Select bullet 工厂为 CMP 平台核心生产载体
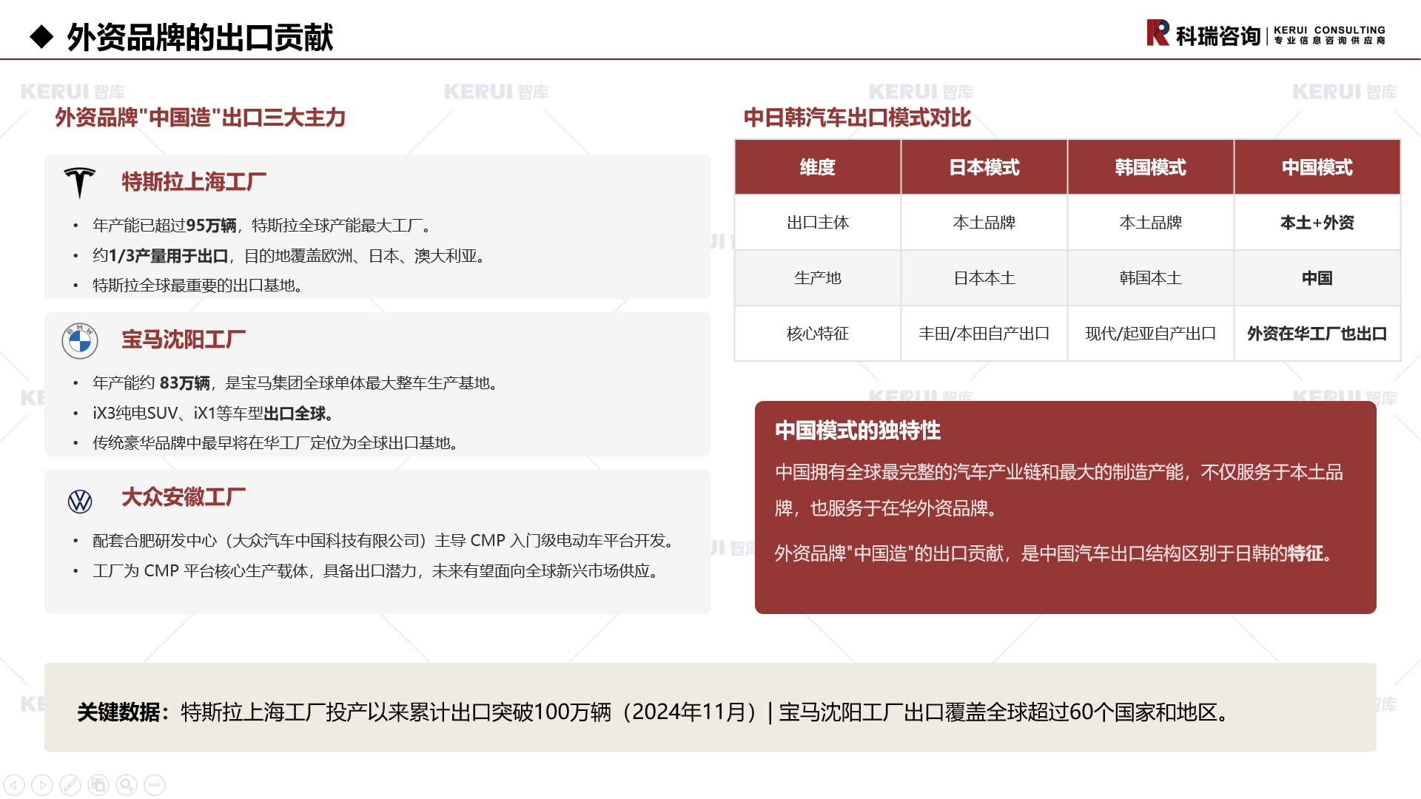Image resolution: width=1421 pixels, height=799 pixels. coord(376,571)
